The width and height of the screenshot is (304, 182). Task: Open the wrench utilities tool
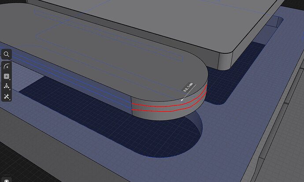click(x=7, y=97)
